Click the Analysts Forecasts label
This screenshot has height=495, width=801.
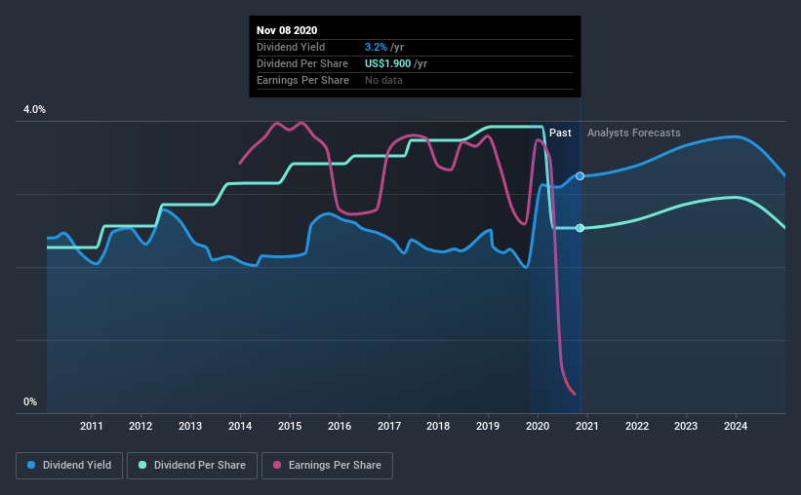634,133
